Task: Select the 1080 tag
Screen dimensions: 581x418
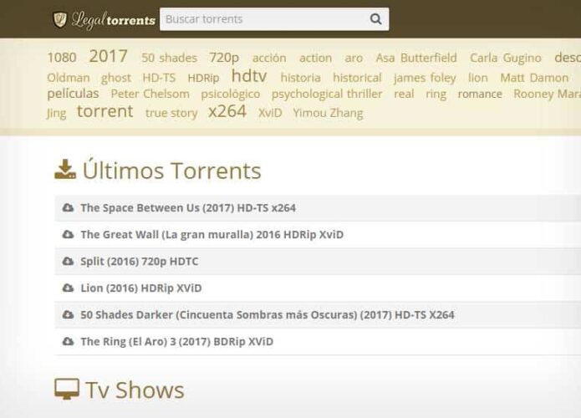Action: (x=62, y=58)
